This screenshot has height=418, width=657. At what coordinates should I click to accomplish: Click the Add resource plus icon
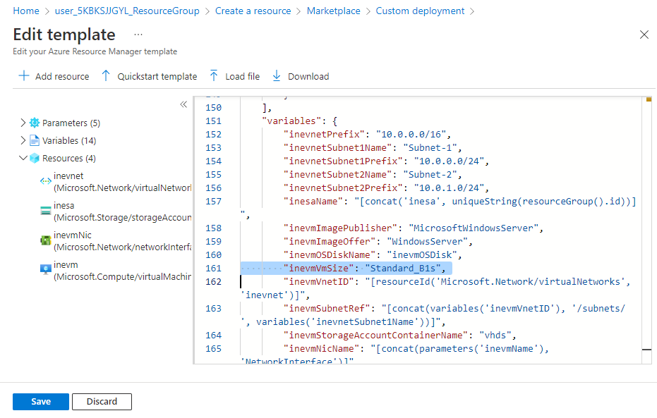(24, 76)
